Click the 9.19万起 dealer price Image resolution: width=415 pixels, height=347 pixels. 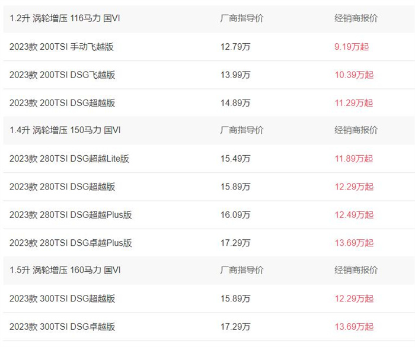point(352,47)
